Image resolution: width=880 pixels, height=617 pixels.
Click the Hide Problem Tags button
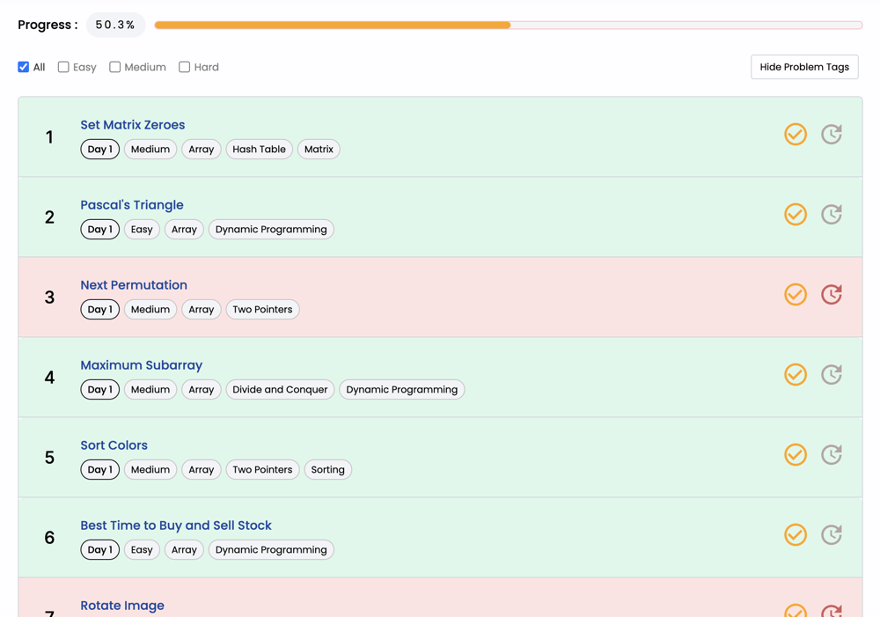[x=804, y=67]
